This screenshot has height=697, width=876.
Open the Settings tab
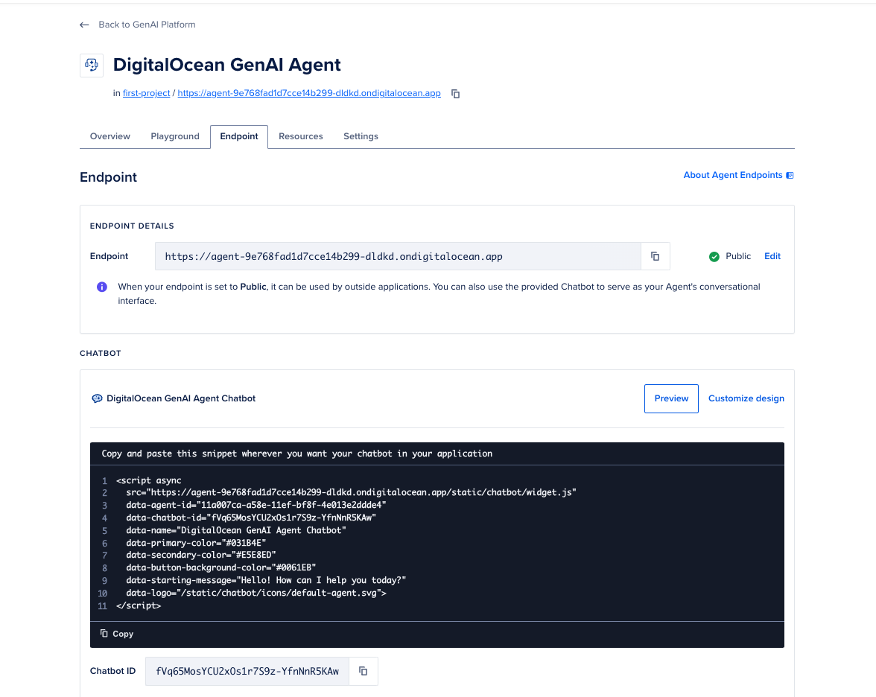361,136
